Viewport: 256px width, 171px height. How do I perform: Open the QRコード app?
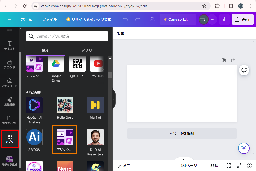pos(77,64)
